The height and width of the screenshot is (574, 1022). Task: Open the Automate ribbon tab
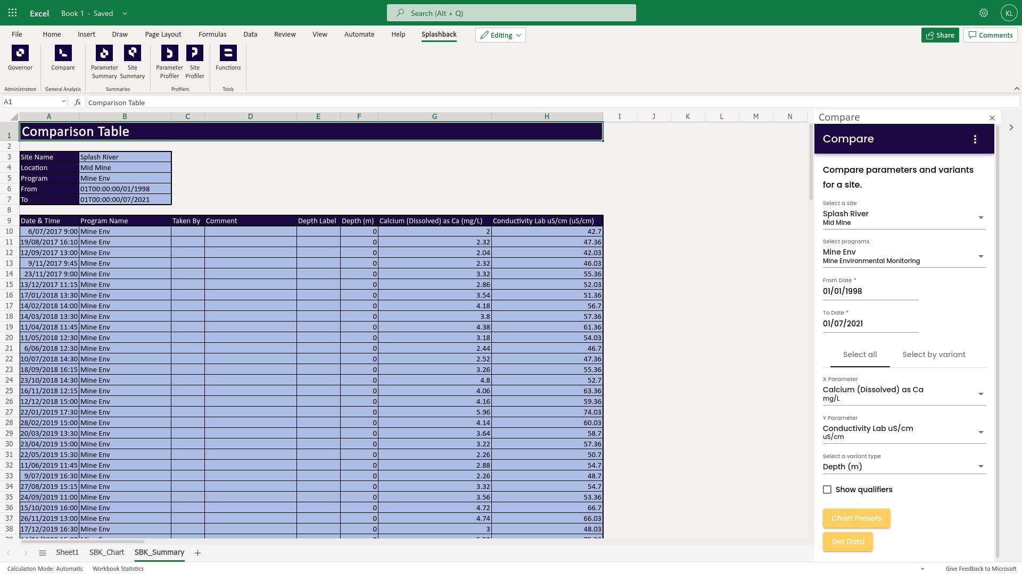tap(359, 35)
